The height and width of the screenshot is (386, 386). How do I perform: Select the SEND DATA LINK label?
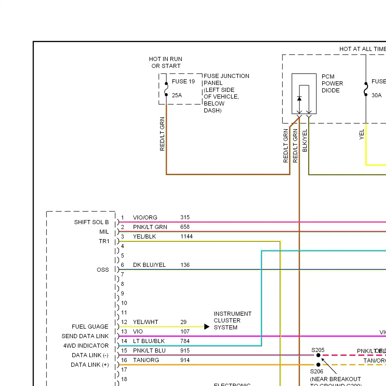click(x=85, y=336)
